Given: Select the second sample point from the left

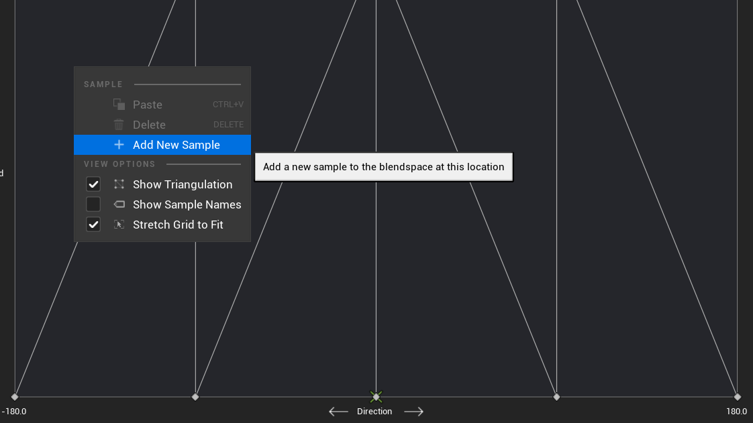Looking at the screenshot, I should pyautogui.click(x=195, y=397).
